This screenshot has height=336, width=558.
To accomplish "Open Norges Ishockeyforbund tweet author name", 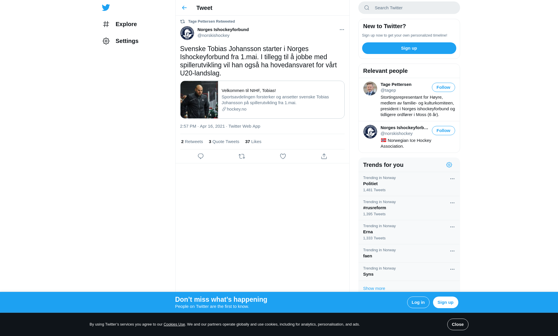I will pyautogui.click(x=223, y=30).
